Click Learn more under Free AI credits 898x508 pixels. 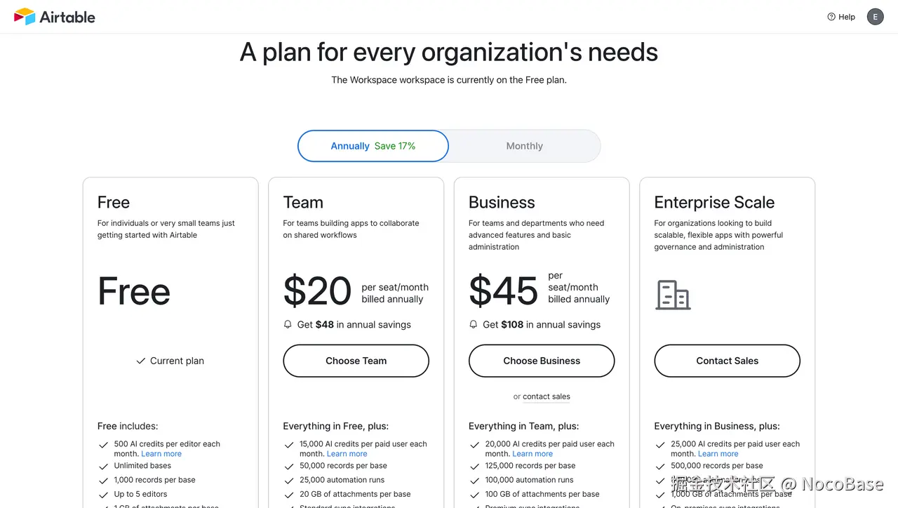click(161, 453)
